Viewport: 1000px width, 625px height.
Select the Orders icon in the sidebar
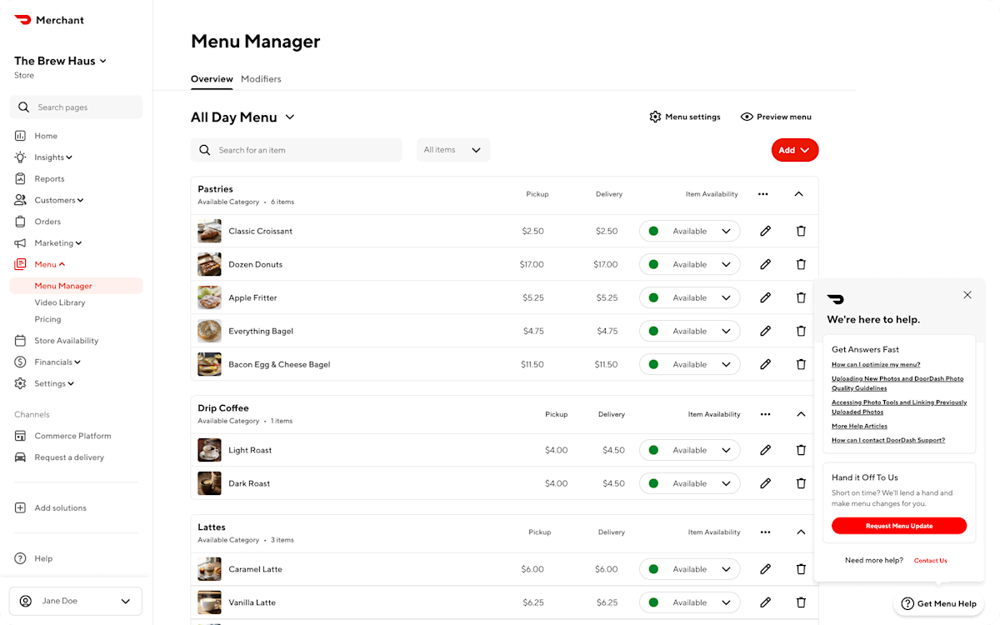[x=19, y=221]
